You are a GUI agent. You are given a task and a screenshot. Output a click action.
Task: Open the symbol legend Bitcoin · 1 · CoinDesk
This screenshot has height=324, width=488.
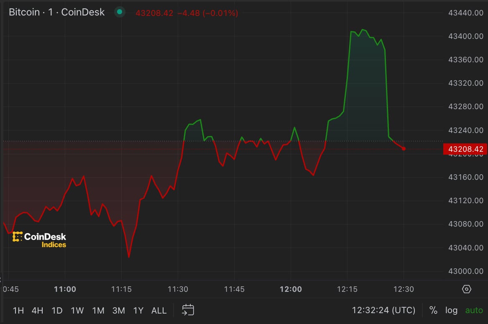(56, 12)
